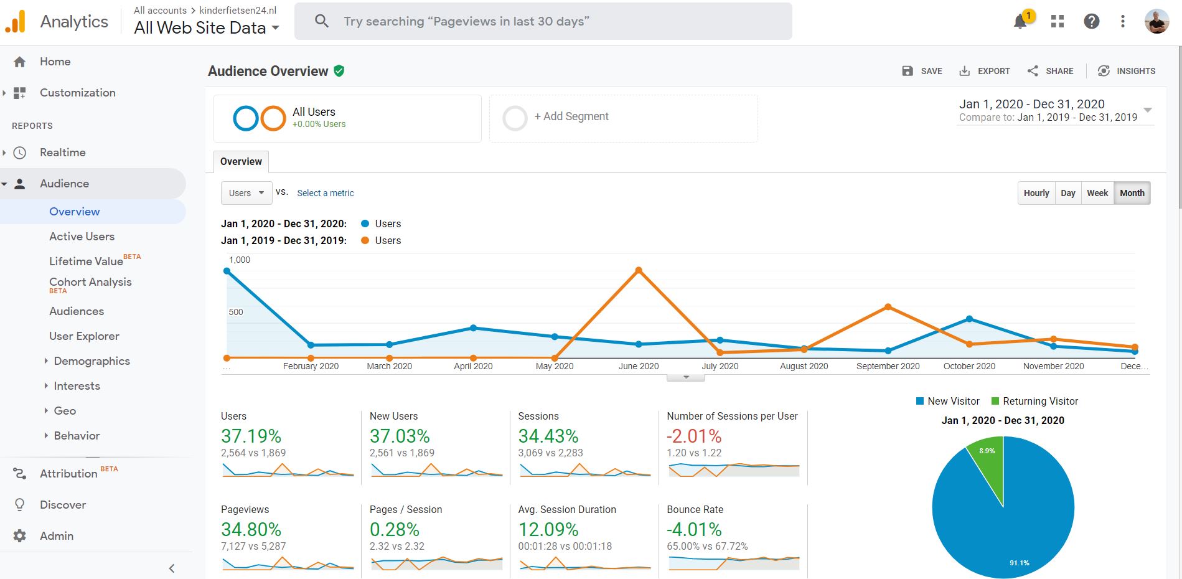Open User Explorer report
Image resolution: width=1182 pixels, height=579 pixels.
(85, 336)
